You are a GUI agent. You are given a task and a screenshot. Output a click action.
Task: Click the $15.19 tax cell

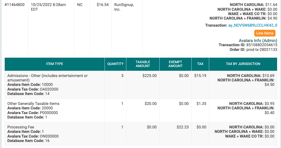(x=200, y=76)
